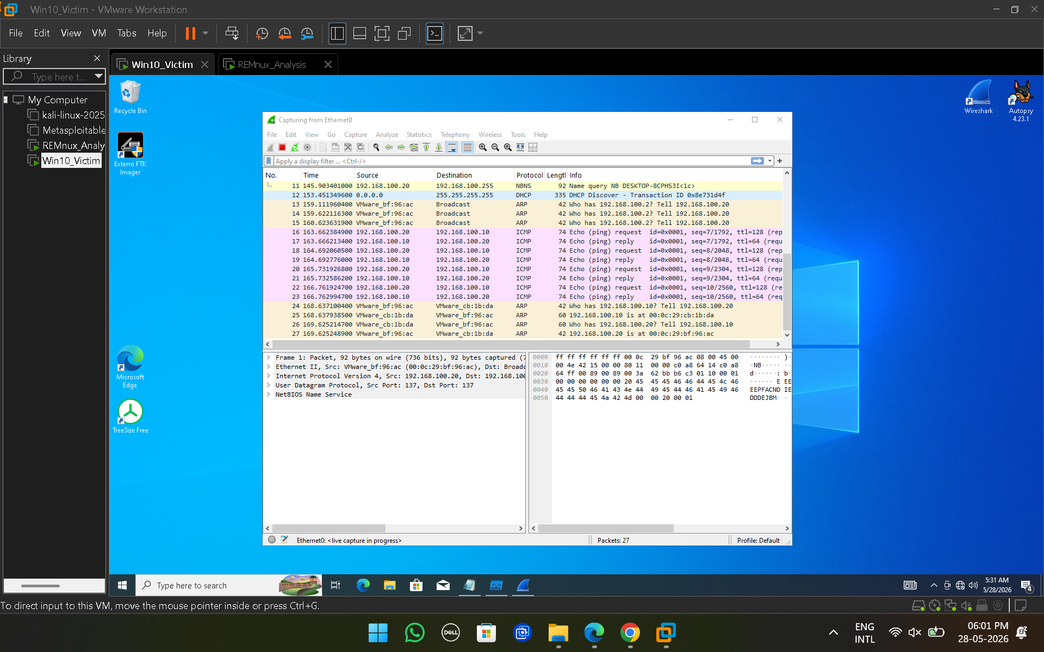Open Wireshark expert information circle

pos(272,540)
